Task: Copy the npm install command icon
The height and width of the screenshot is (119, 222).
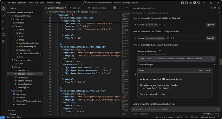Action: click(212, 59)
